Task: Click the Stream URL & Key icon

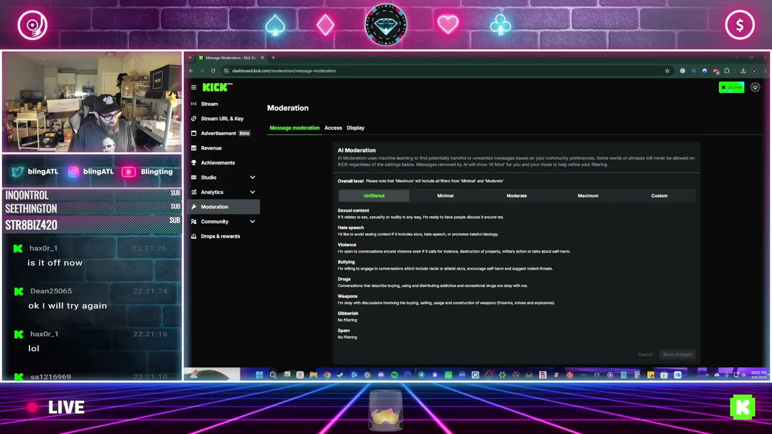Action: (194, 119)
